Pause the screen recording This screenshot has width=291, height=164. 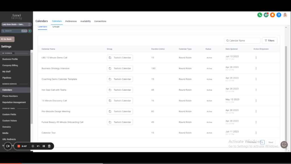[44, 146]
